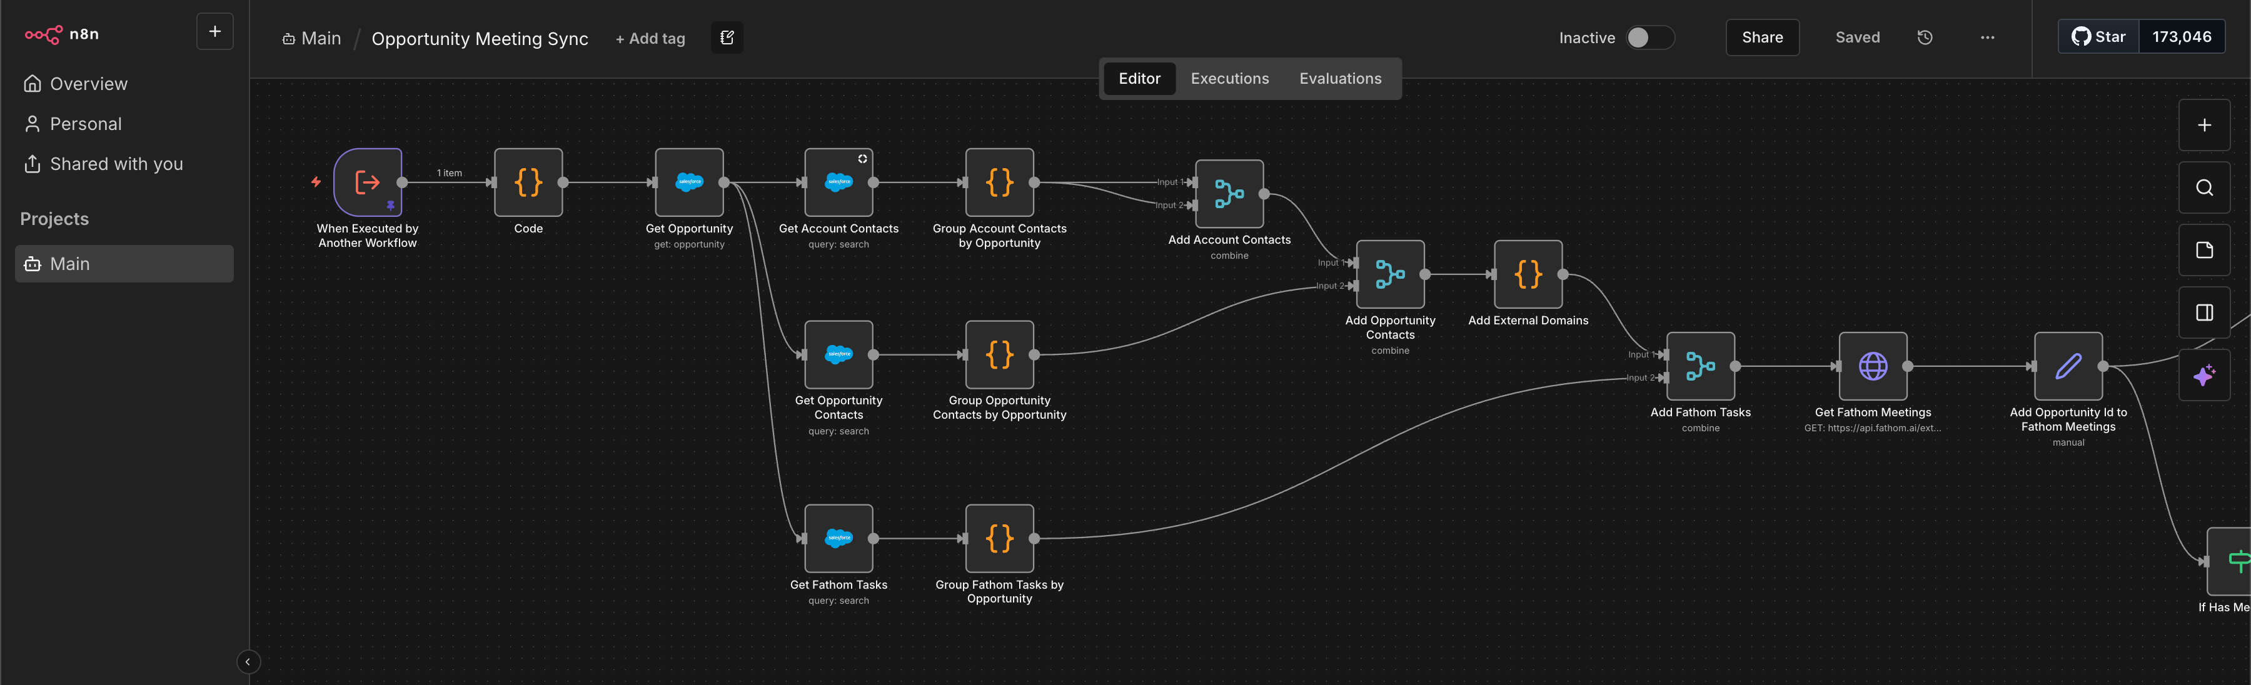Click the workflow execution trigger node
This screenshot has width=2251, height=685.
(368, 182)
